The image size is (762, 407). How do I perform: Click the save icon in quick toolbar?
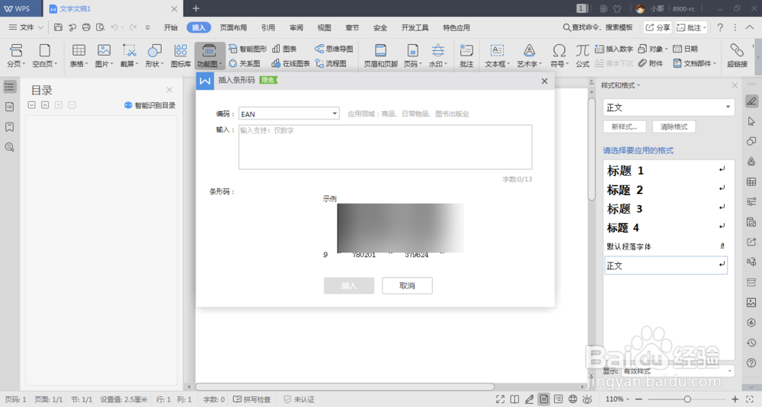point(59,27)
